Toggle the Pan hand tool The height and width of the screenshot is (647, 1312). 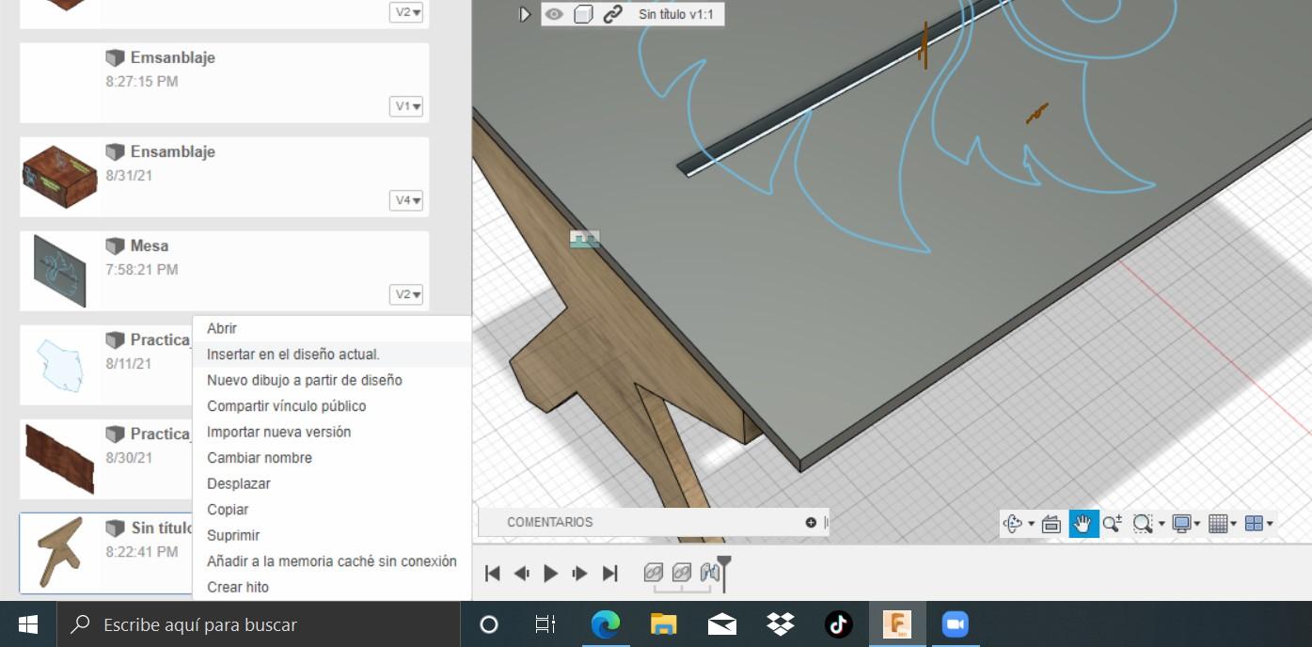[x=1083, y=524]
